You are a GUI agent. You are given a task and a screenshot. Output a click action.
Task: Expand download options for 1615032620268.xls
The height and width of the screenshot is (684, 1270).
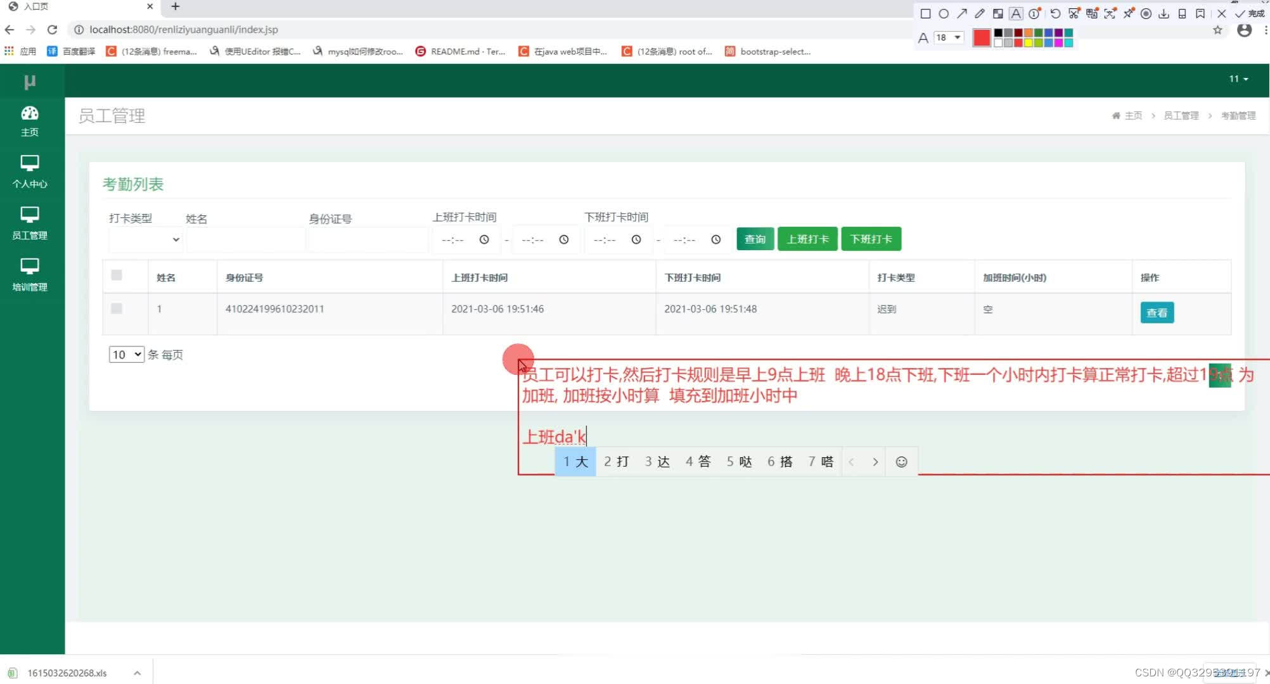click(137, 673)
